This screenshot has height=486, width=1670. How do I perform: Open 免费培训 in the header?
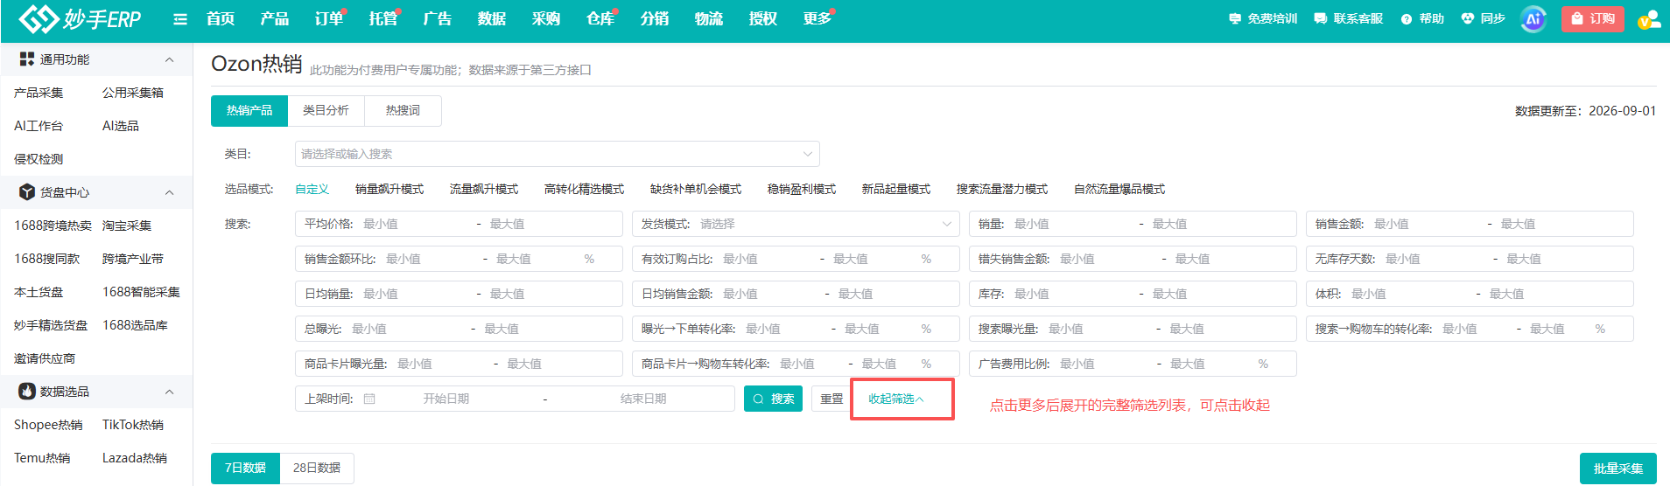1263,18
